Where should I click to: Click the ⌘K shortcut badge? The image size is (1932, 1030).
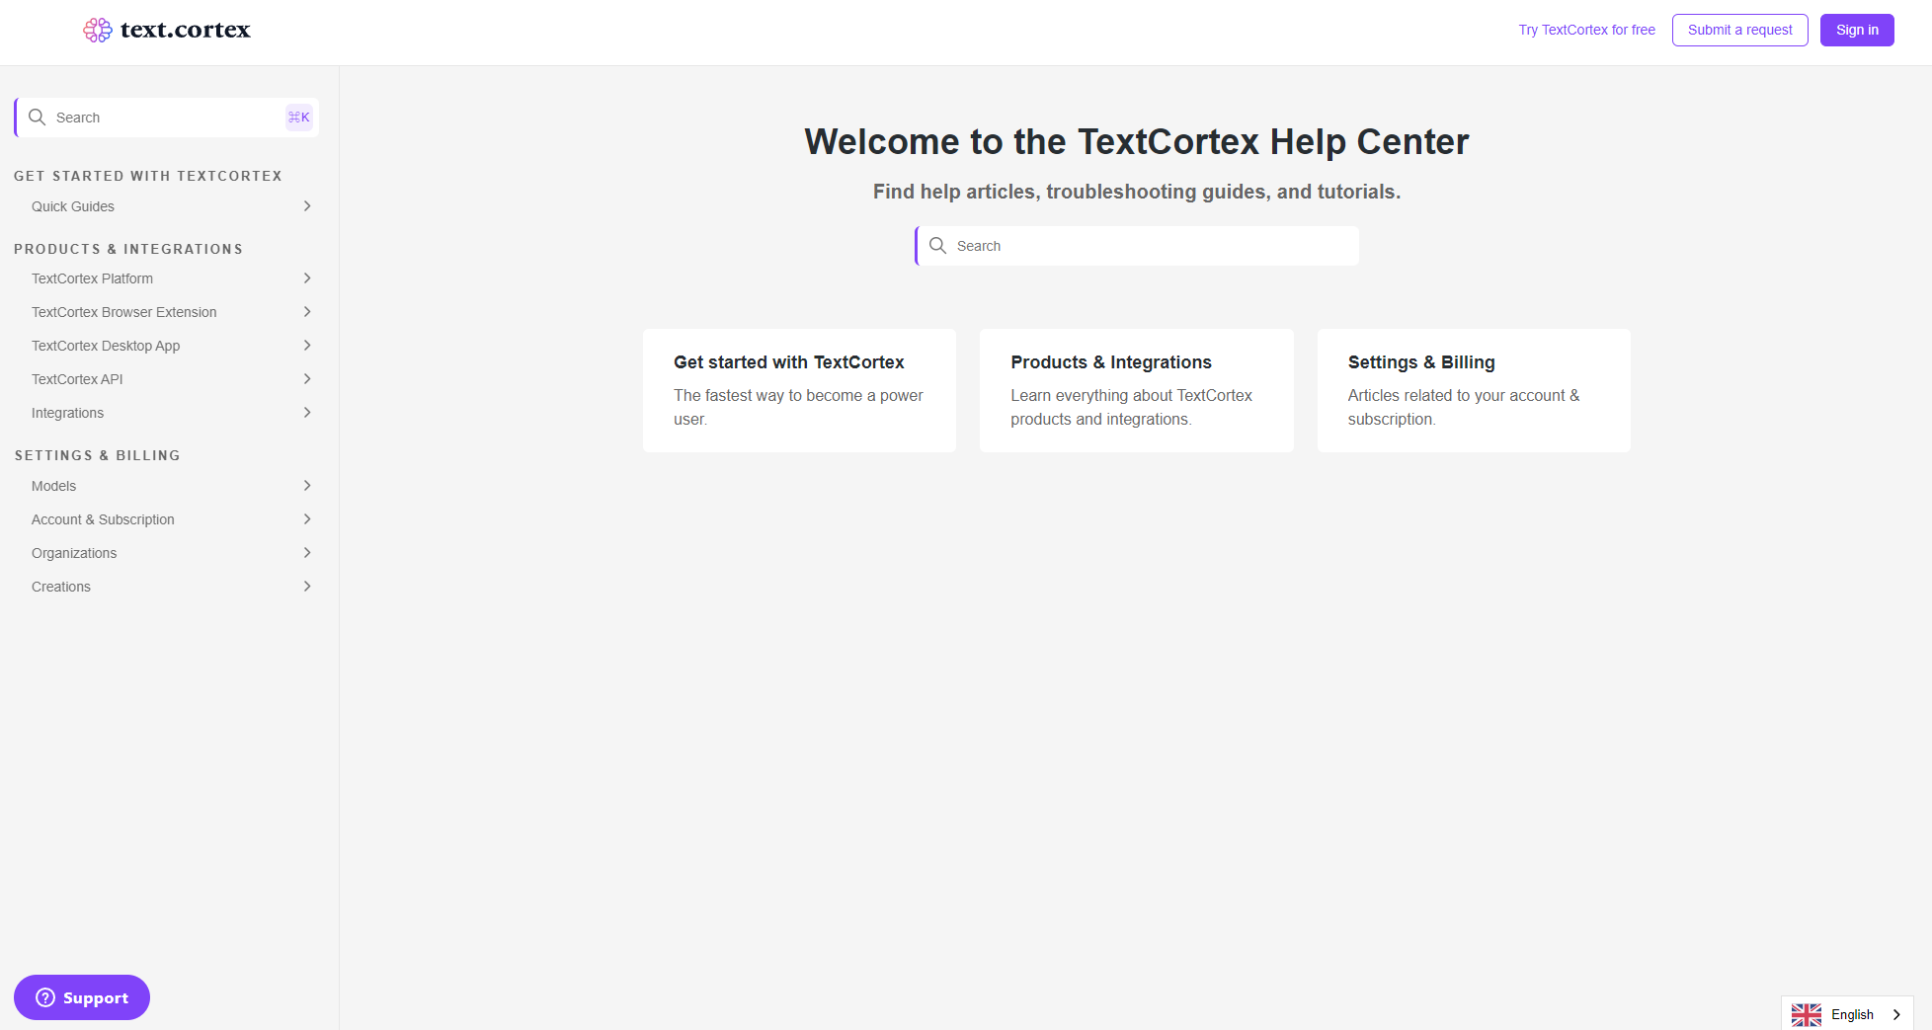[x=298, y=118]
